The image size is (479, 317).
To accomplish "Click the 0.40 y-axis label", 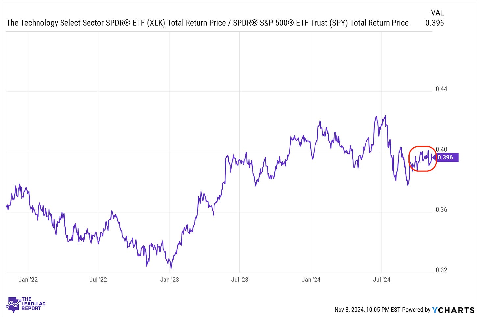I will 441,149.
